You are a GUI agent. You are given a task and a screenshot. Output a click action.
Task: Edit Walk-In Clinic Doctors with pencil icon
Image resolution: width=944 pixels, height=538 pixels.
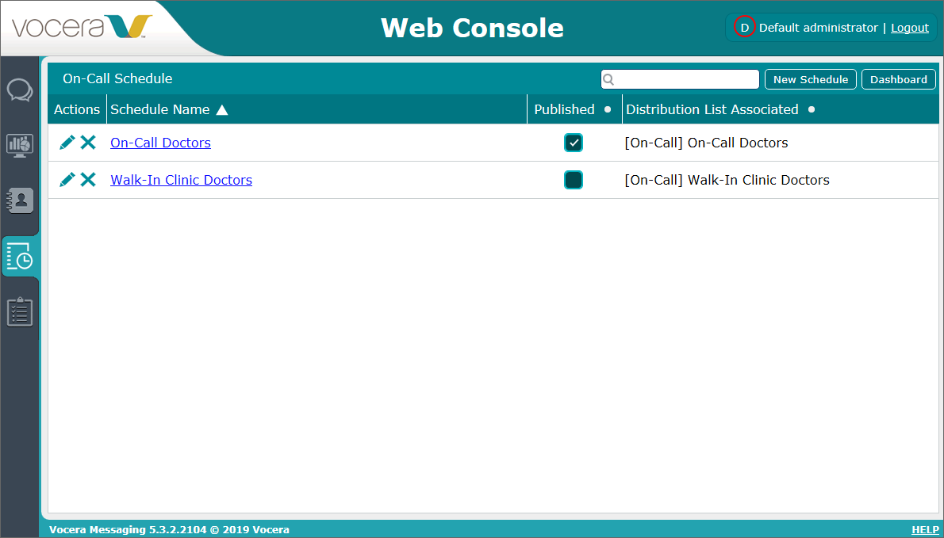point(67,180)
